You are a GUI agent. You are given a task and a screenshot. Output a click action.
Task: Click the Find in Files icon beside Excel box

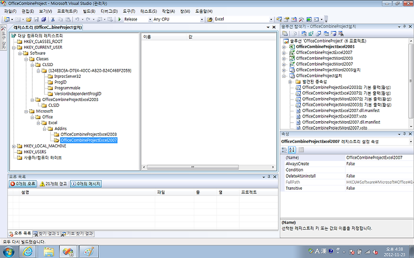coord(210,20)
